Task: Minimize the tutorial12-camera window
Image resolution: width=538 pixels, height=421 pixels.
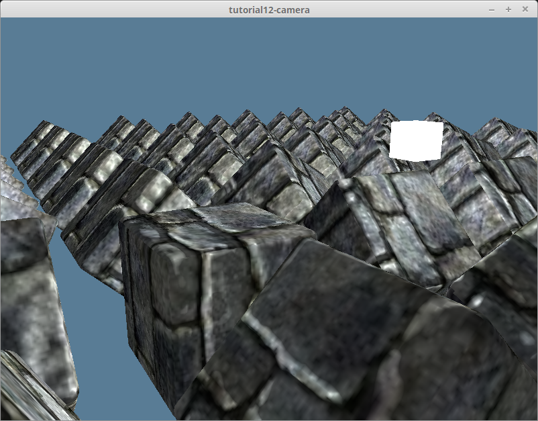Action: (492, 9)
